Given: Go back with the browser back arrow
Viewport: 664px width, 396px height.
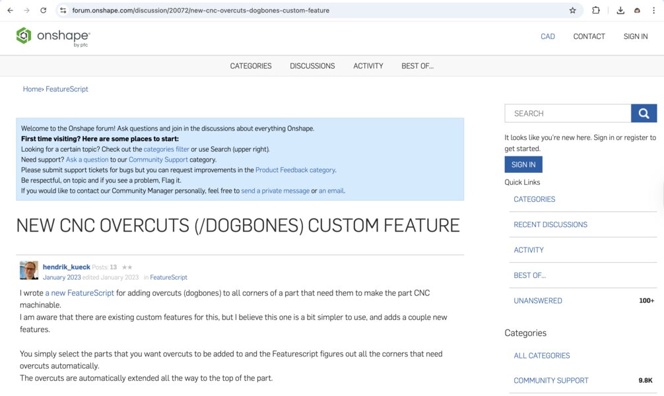Looking at the screenshot, I should [10, 11].
